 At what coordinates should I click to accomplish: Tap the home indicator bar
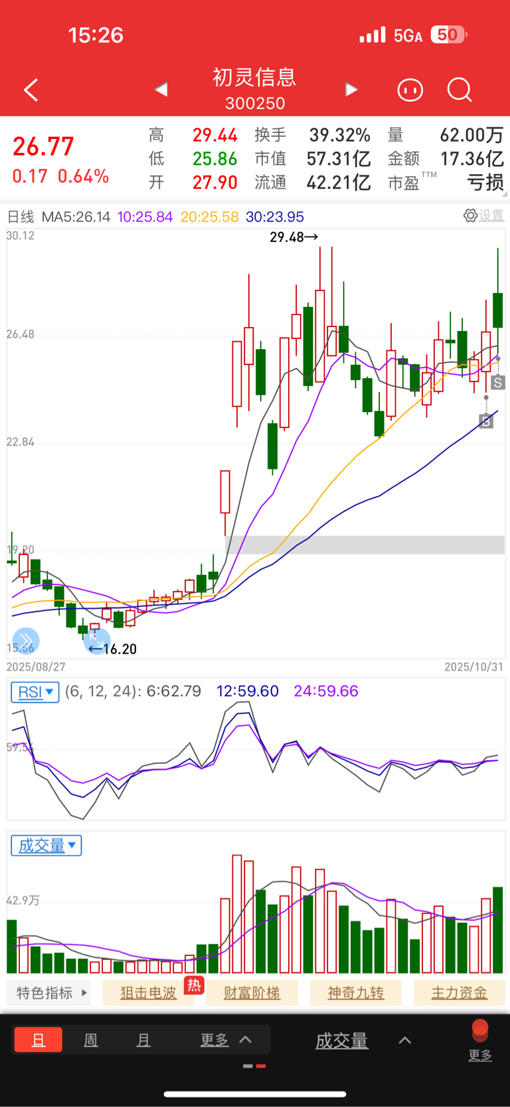[x=255, y=1094]
